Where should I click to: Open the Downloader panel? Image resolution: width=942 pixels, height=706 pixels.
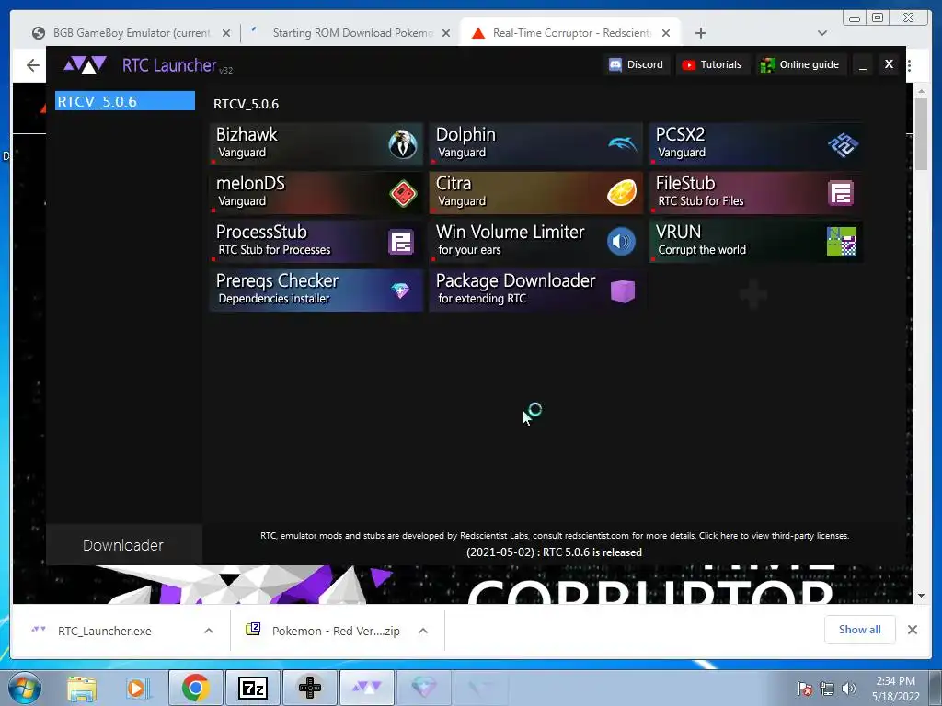pos(123,545)
